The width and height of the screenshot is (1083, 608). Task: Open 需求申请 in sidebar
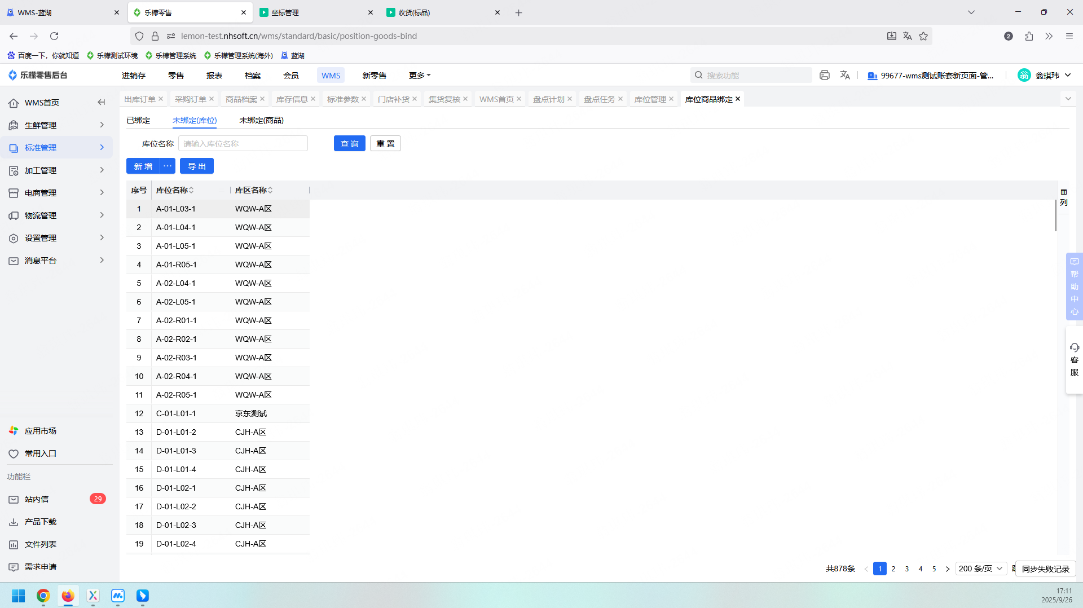tap(40, 567)
